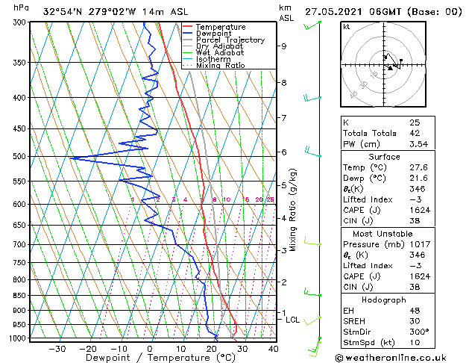469x363 pixels.
Task: Click the surface Temp value 27.6
Action: click(419, 167)
